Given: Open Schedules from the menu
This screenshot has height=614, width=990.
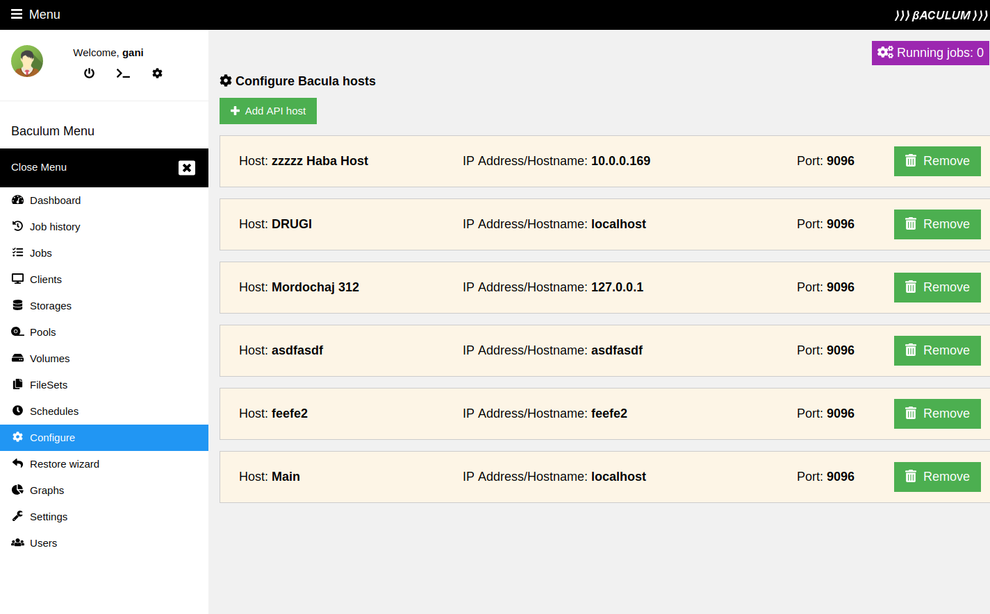Looking at the screenshot, I should pyautogui.click(x=104, y=411).
